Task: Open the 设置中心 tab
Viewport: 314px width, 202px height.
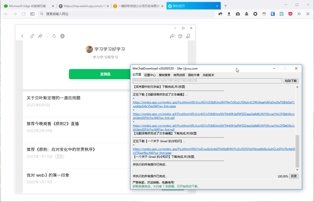Action: [150, 75]
